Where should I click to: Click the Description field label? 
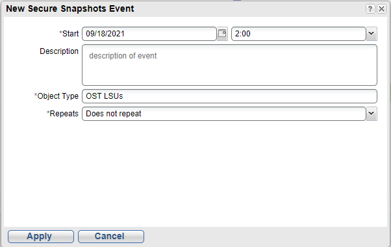click(59, 51)
